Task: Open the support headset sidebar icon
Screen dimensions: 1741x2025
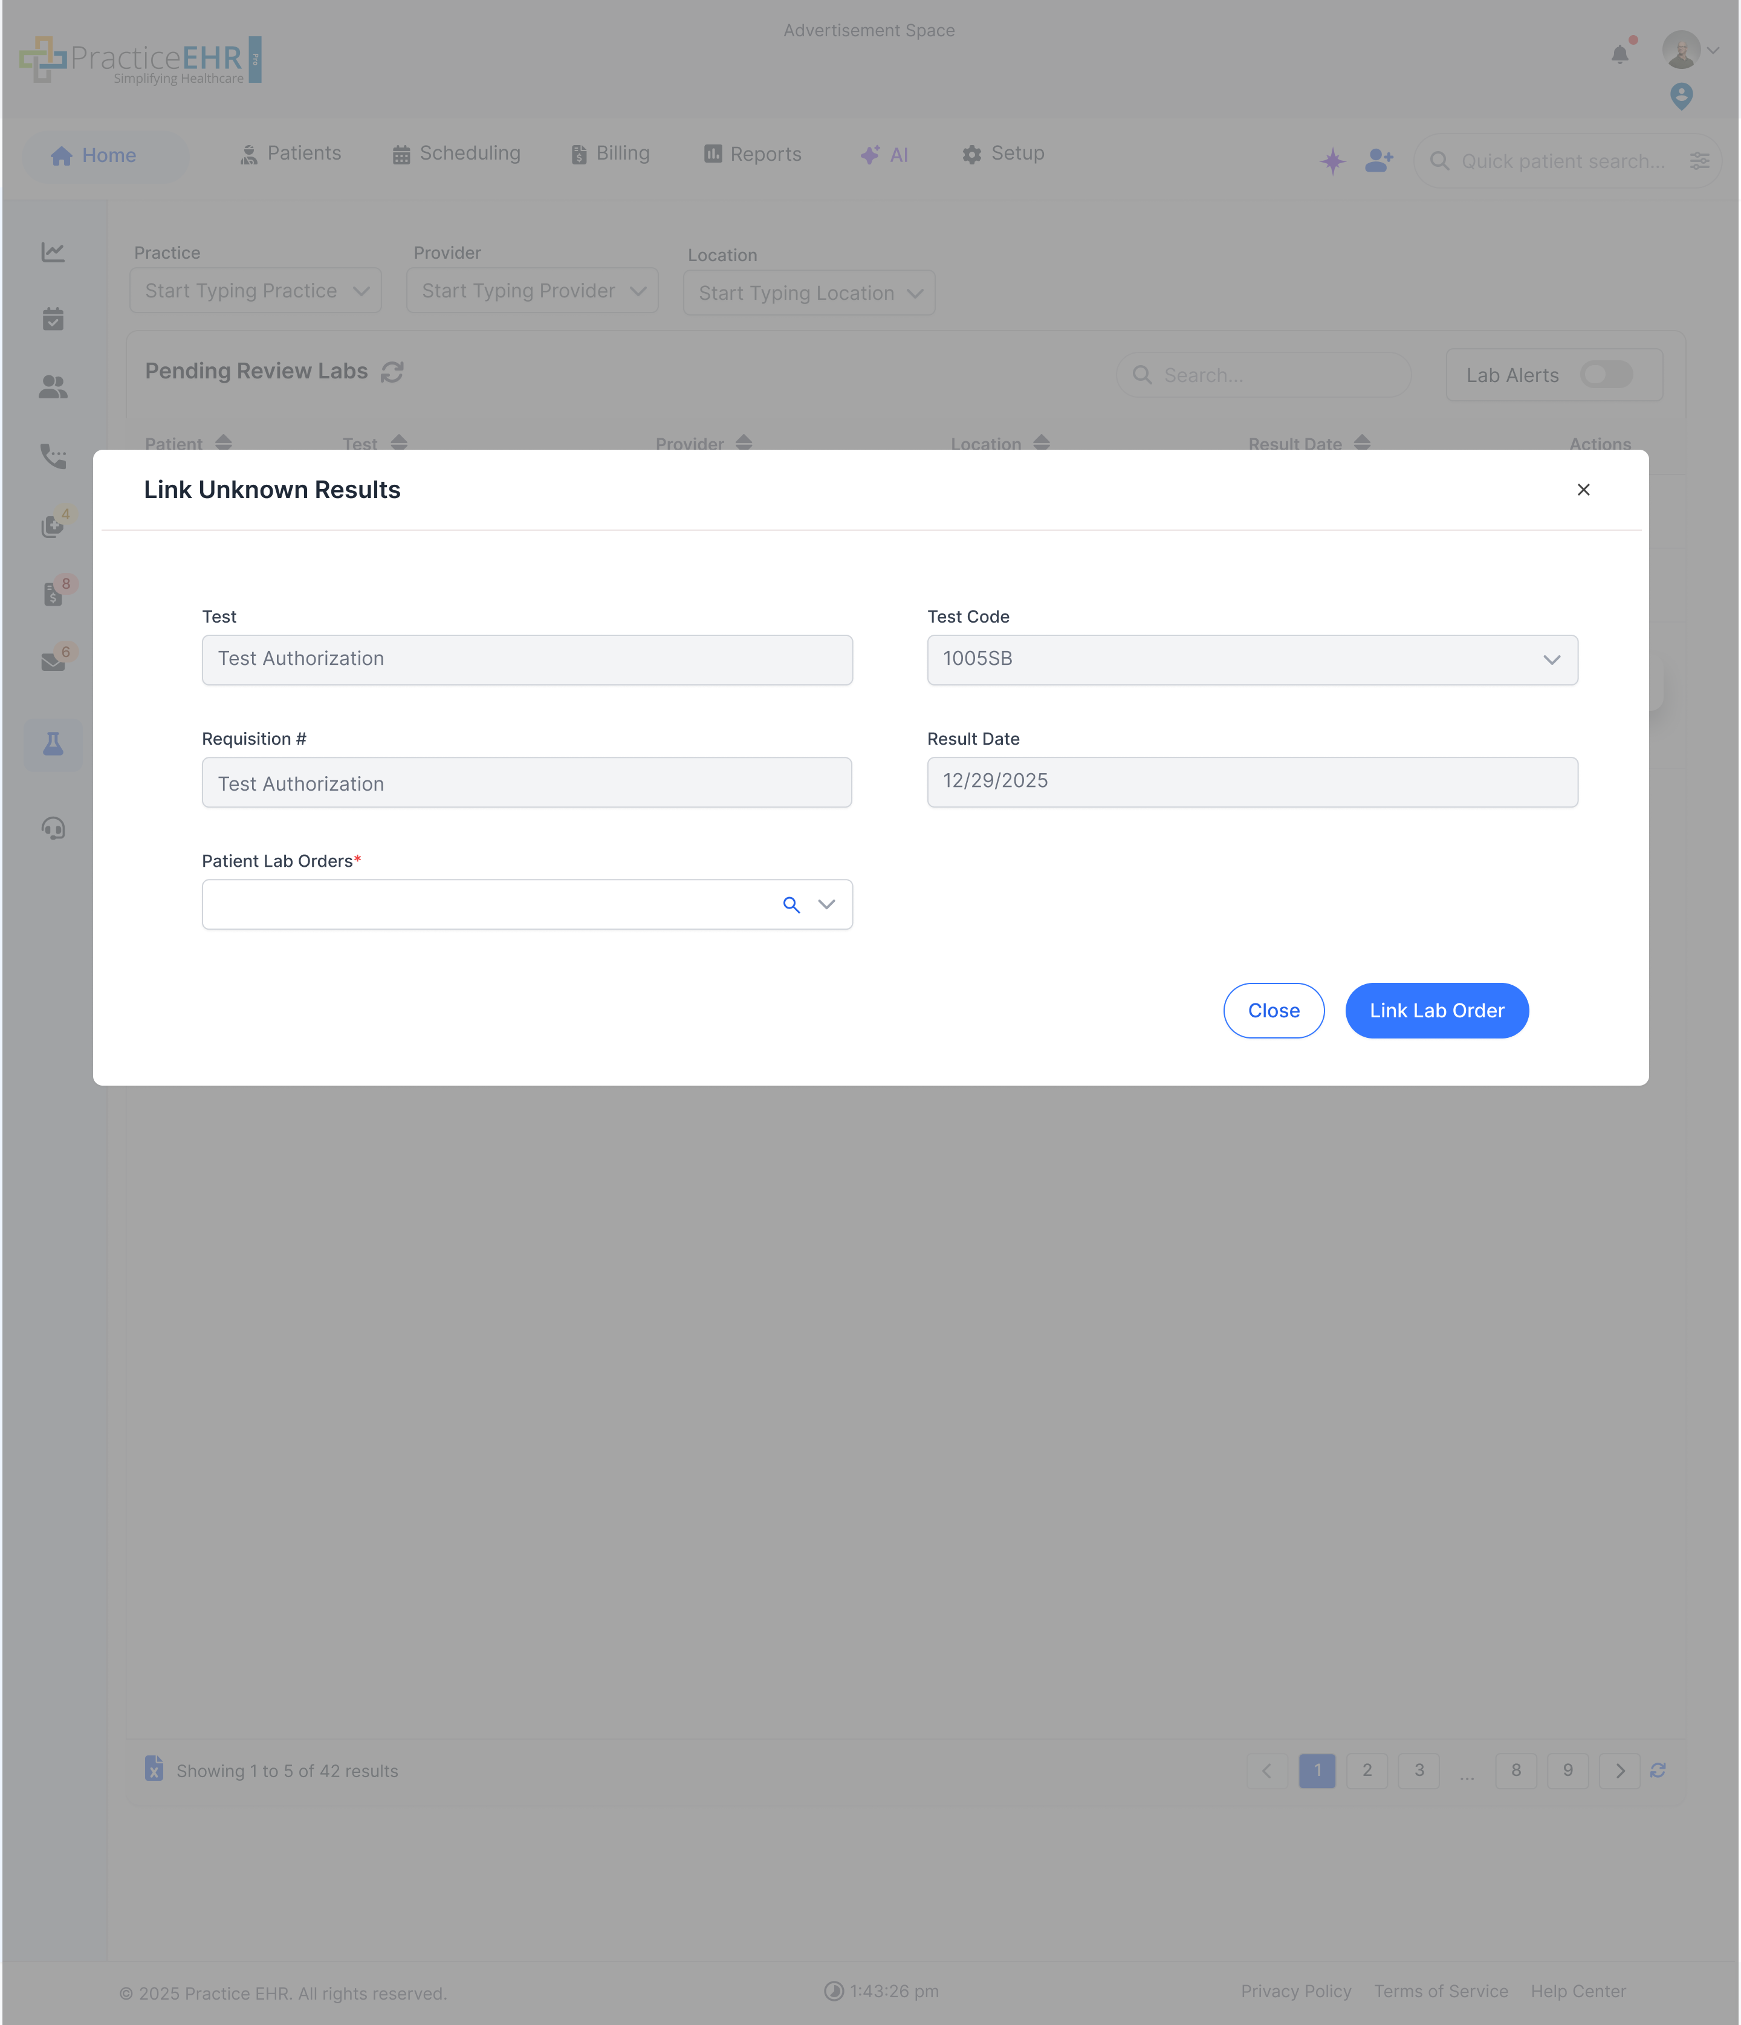Action: coord(53,829)
